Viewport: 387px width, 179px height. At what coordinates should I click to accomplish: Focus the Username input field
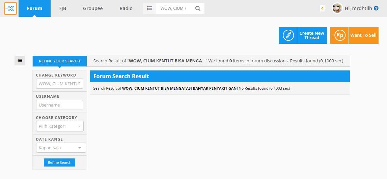(x=59, y=105)
